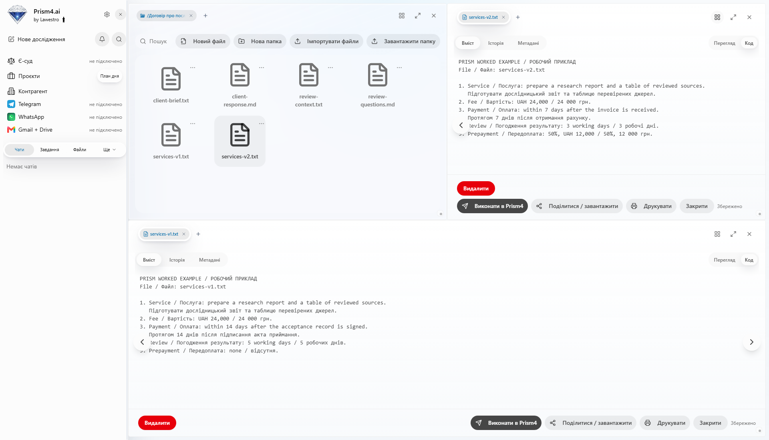Select the services-v2.txt file icon in folder

tap(240, 135)
